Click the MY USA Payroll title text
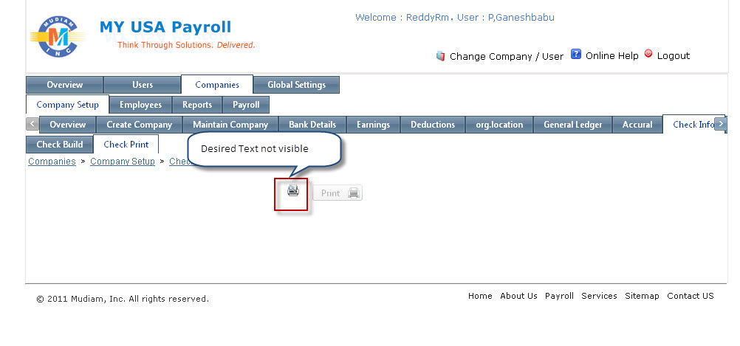The width and height of the screenshot is (740, 346). [x=165, y=27]
